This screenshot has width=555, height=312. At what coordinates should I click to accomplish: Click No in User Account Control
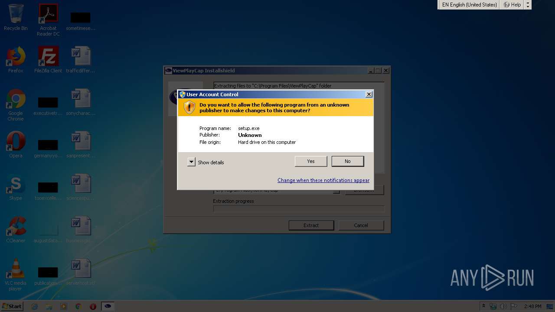(x=348, y=161)
